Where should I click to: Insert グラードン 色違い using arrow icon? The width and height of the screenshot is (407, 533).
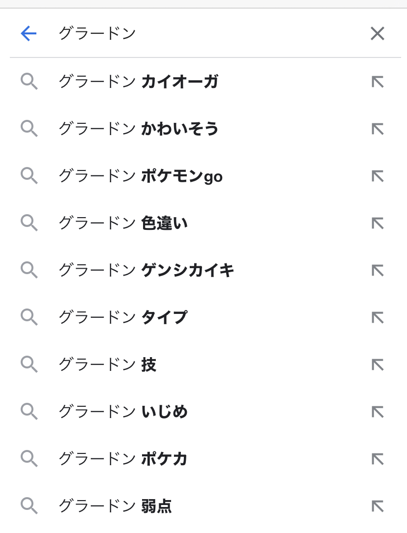point(377,223)
